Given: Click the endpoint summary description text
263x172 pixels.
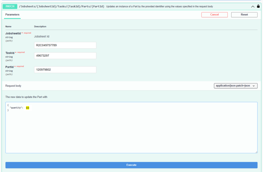Looking at the screenshot, I should click(x=159, y=6).
